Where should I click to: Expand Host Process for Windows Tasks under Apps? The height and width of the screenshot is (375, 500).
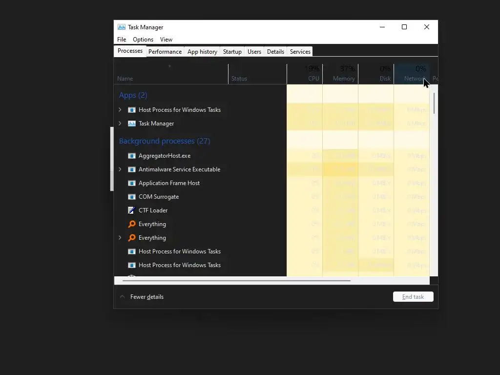click(120, 110)
